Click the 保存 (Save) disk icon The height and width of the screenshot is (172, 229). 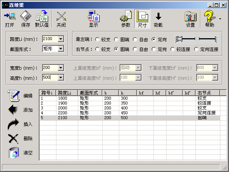click(x=26, y=19)
